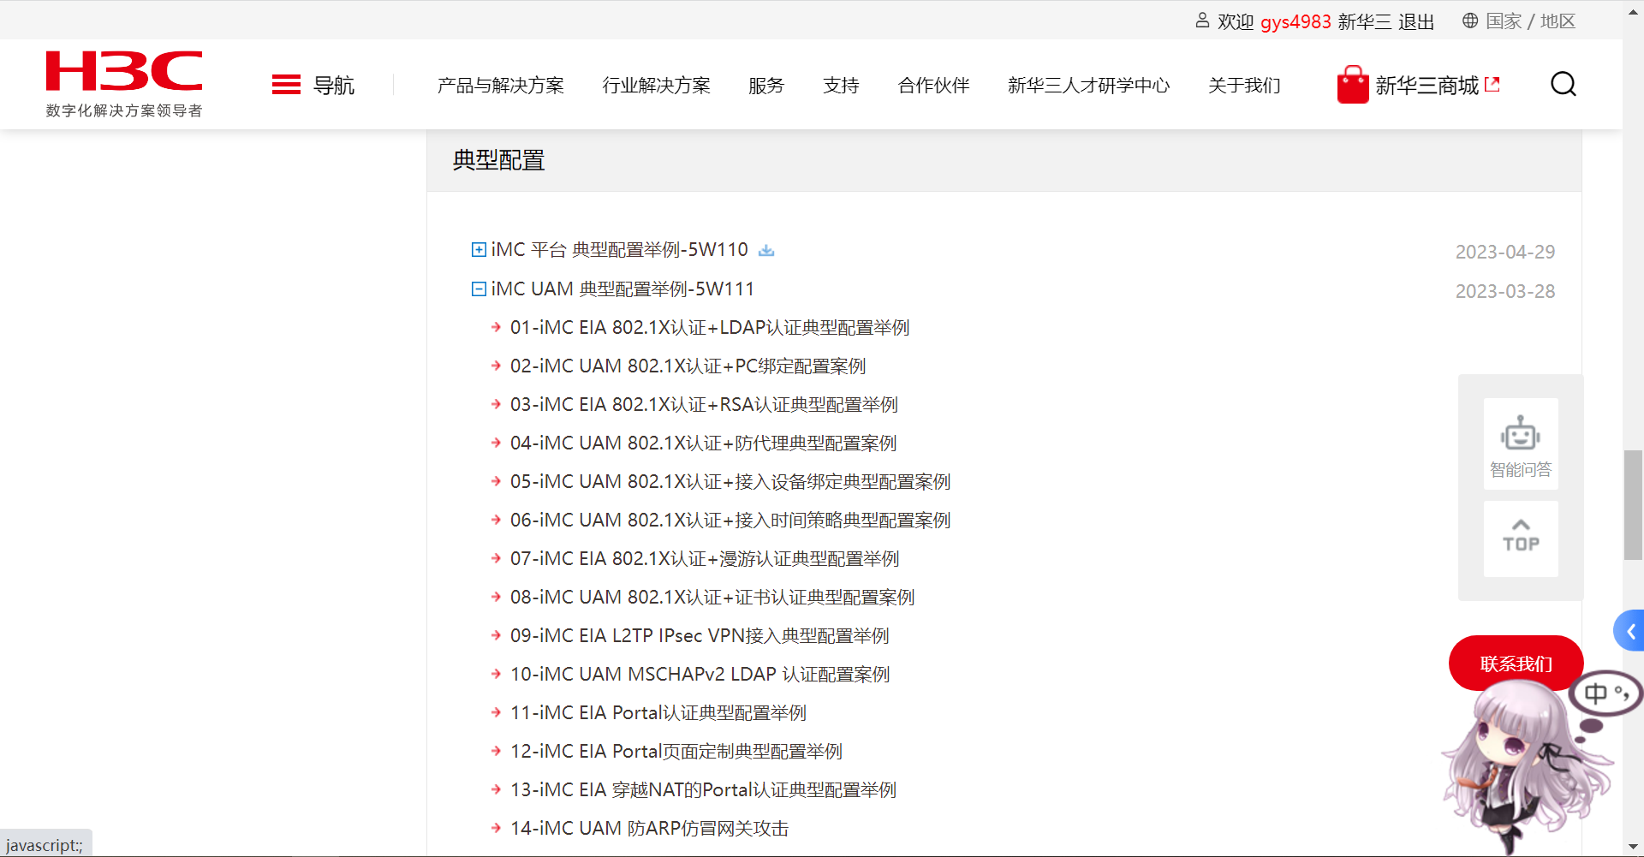
Task: Click the red shopping bag icon
Action: pyautogui.click(x=1353, y=85)
